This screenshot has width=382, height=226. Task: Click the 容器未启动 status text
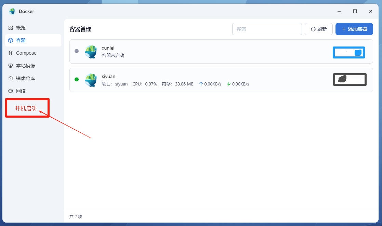click(113, 55)
